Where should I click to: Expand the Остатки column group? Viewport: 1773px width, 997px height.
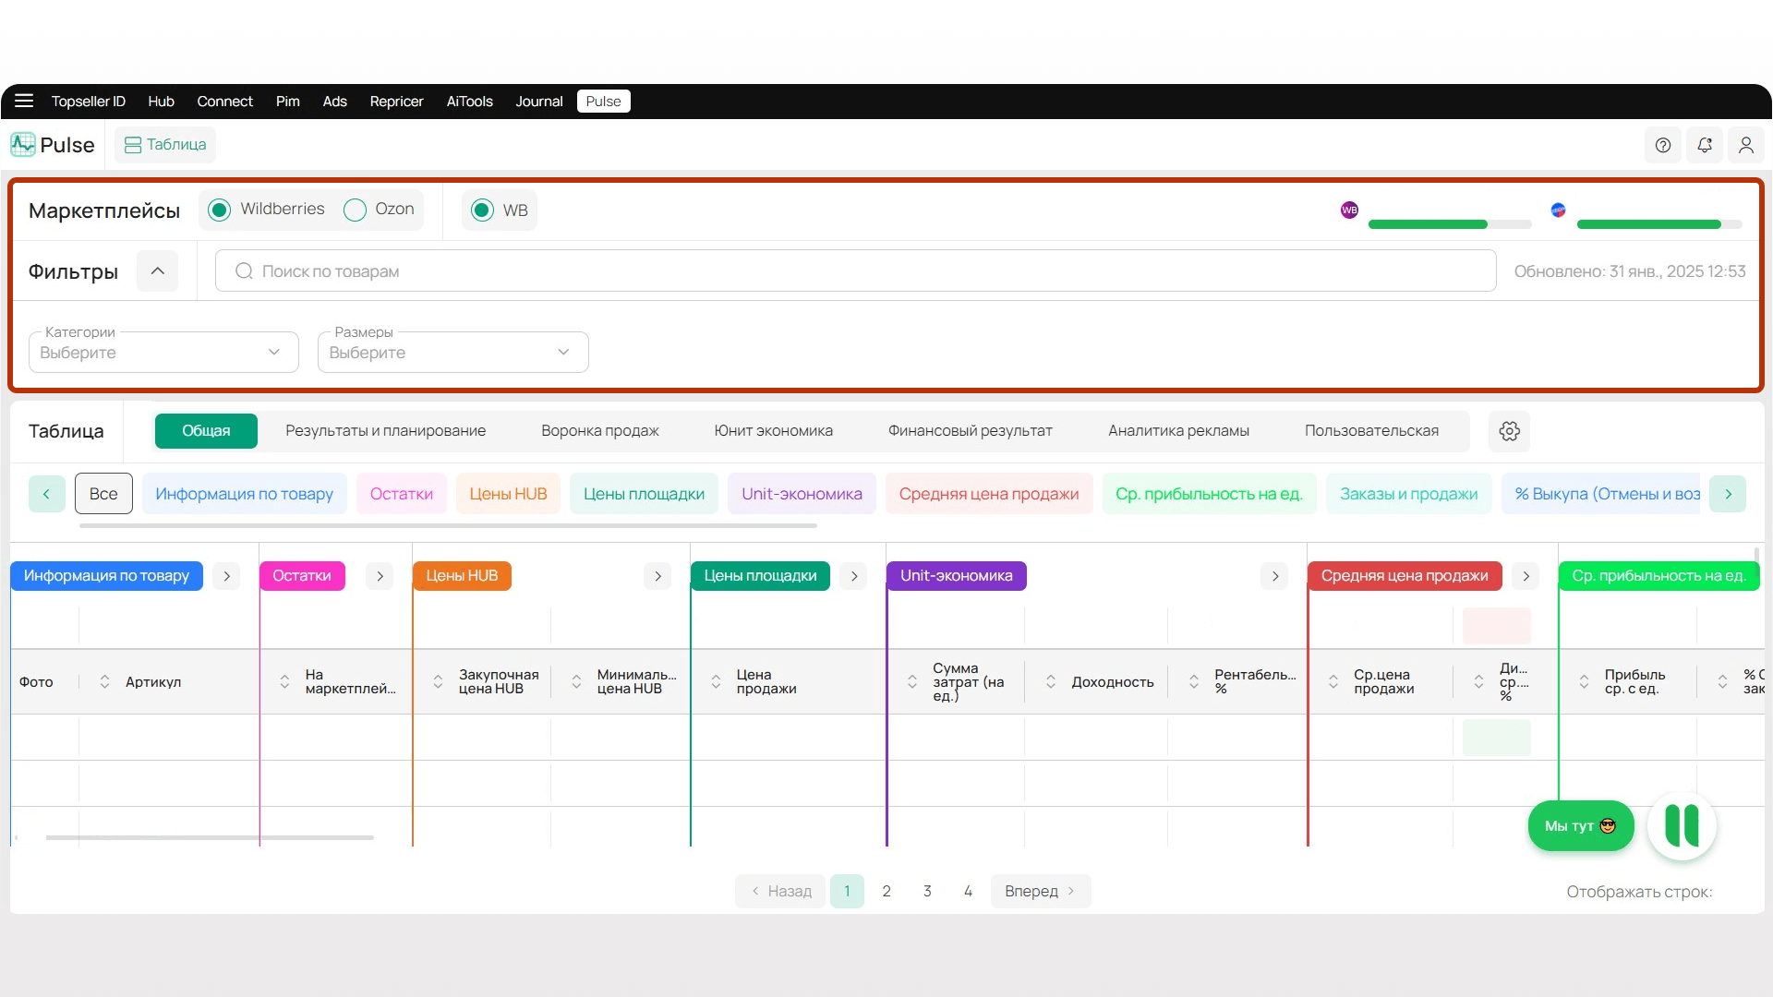click(380, 576)
